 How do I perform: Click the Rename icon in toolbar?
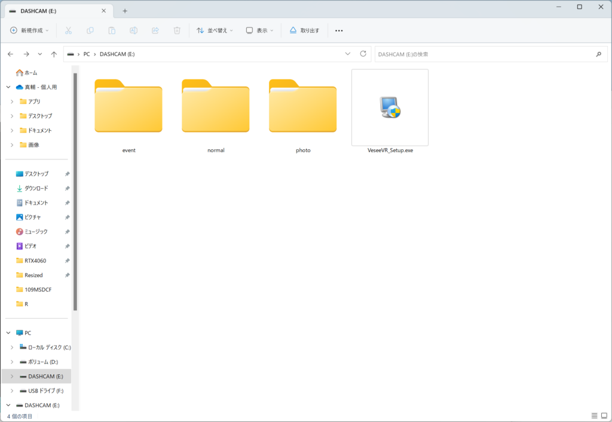tap(134, 30)
